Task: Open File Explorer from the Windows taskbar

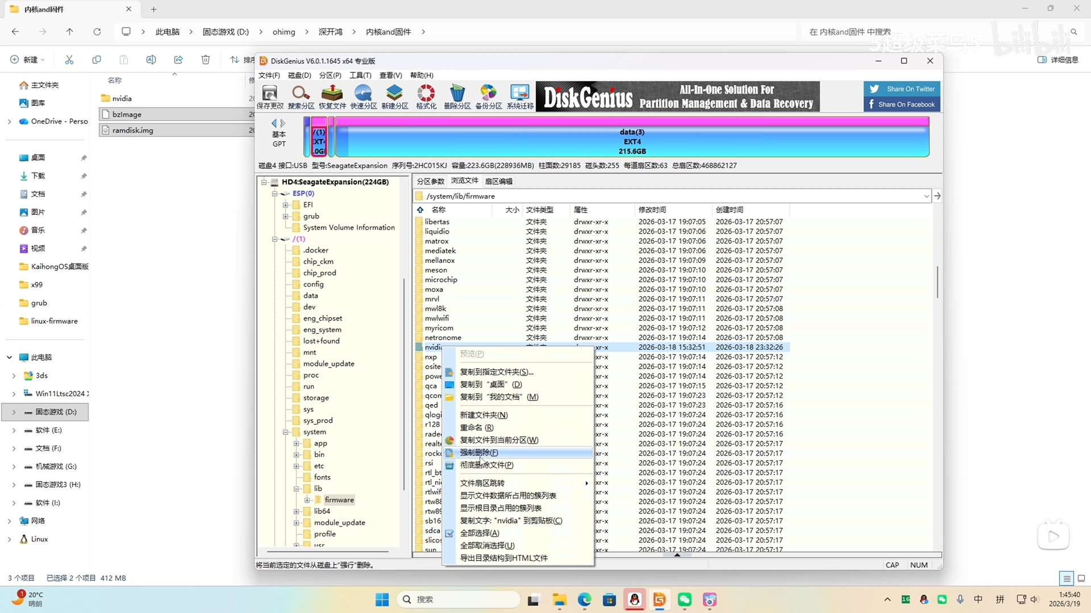Action: pos(559,599)
